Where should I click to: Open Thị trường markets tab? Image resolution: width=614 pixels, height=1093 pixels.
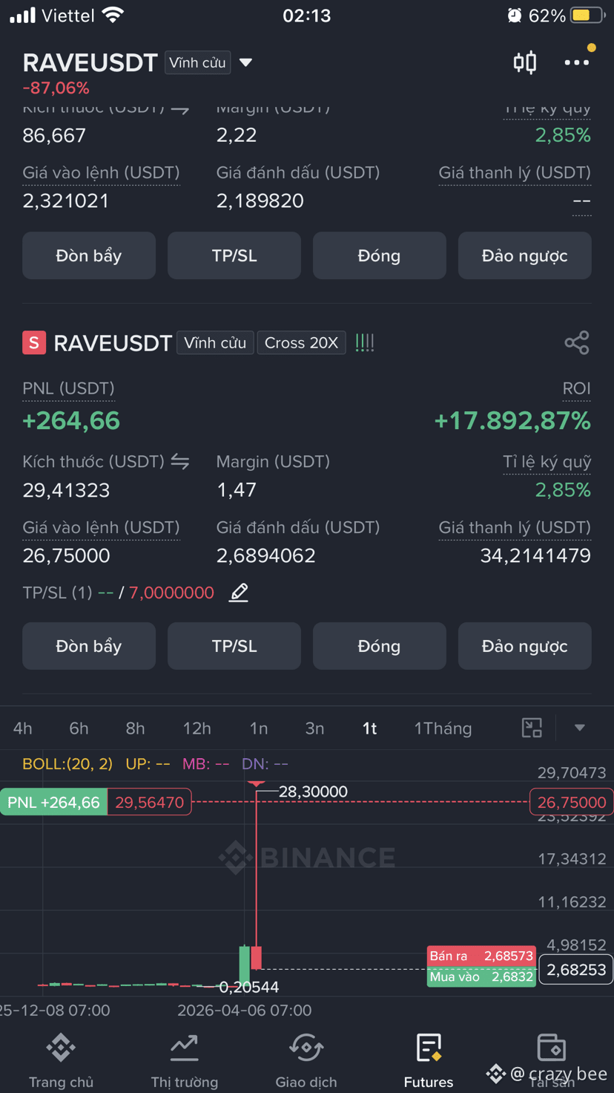click(184, 1061)
